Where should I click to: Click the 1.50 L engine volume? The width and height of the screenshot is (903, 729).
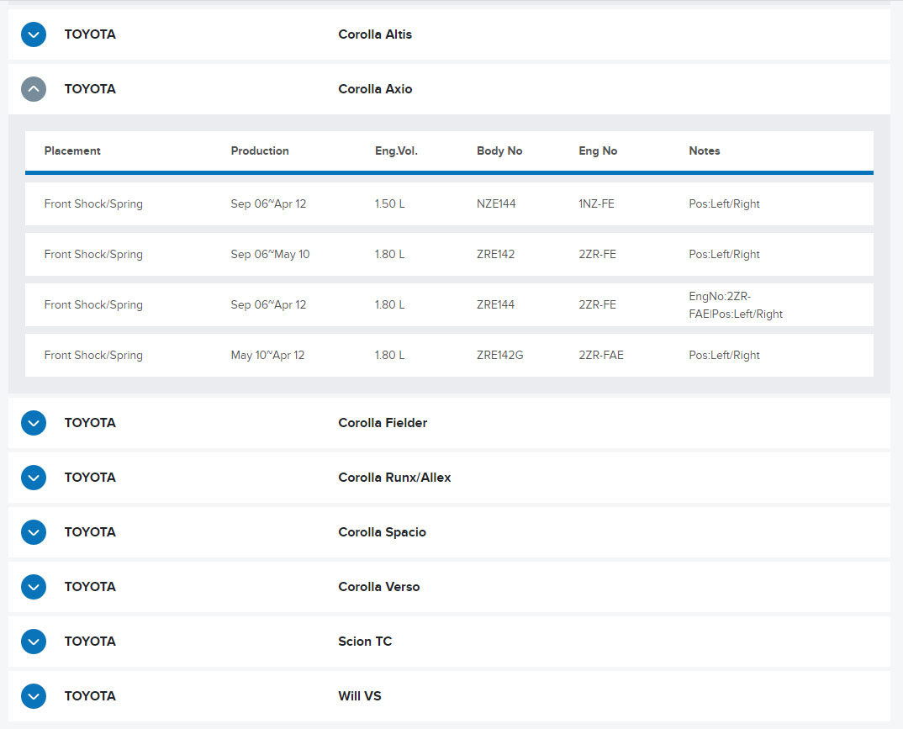389,203
